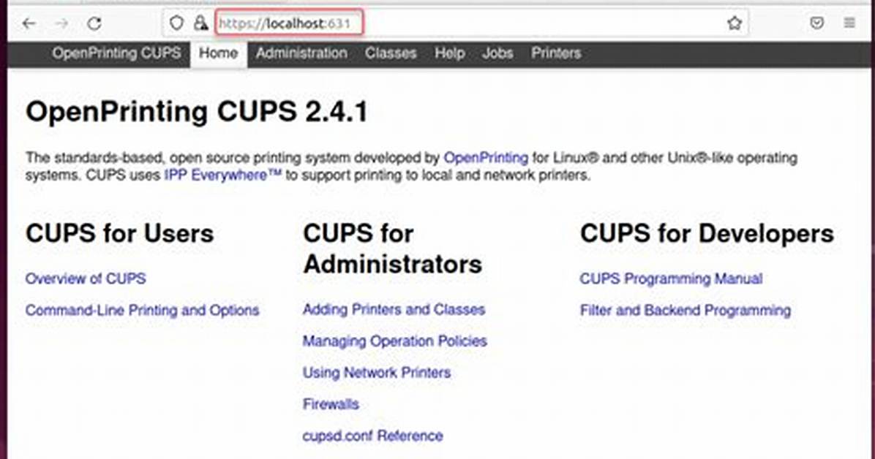
Task: Open Using Network Printers link
Action: coord(377,373)
